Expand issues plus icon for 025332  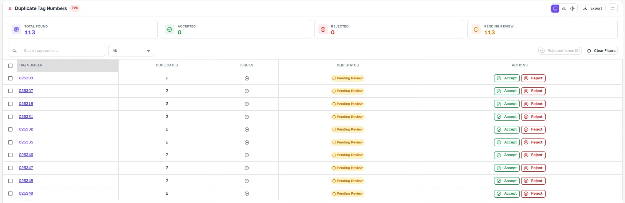pos(247,129)
